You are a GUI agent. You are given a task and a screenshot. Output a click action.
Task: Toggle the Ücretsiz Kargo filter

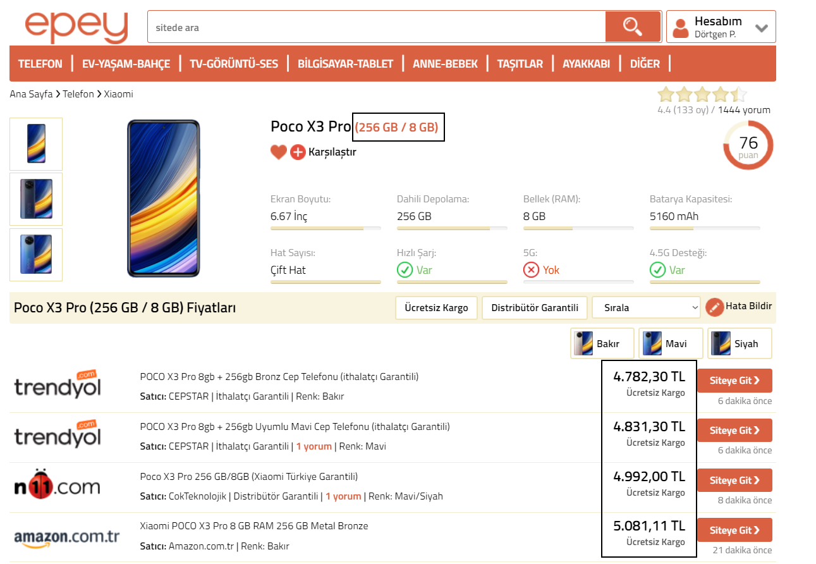click(436, 308)
